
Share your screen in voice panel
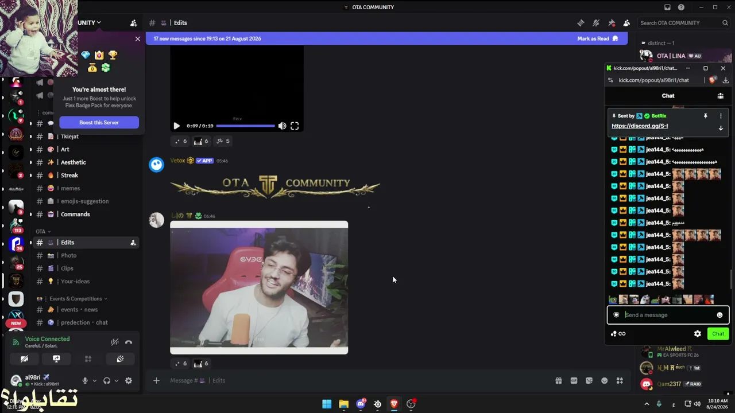[56, 359]
